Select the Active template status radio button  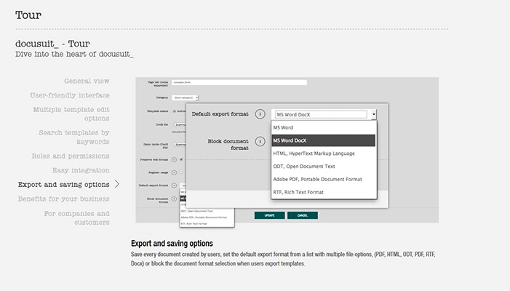tap(175, 111)
